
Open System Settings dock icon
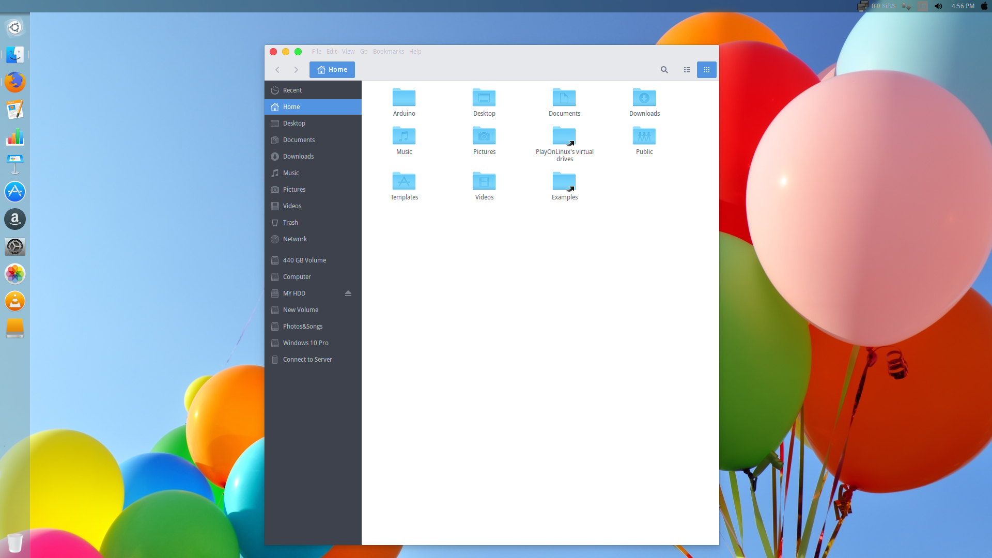15,246
